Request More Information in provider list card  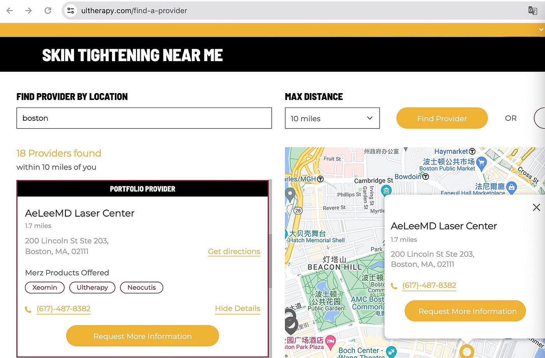(142, 336)
